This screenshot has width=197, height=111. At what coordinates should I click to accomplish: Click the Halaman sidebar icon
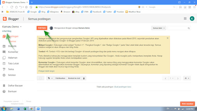click(4, 58)
